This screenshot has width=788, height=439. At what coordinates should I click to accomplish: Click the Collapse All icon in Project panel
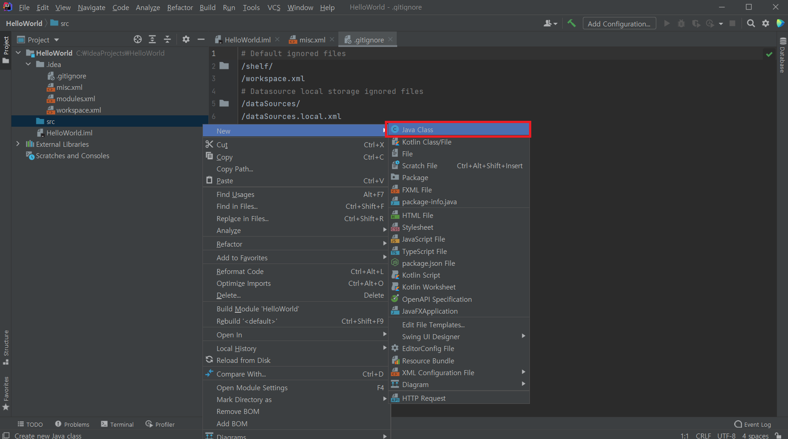[167, 39]
